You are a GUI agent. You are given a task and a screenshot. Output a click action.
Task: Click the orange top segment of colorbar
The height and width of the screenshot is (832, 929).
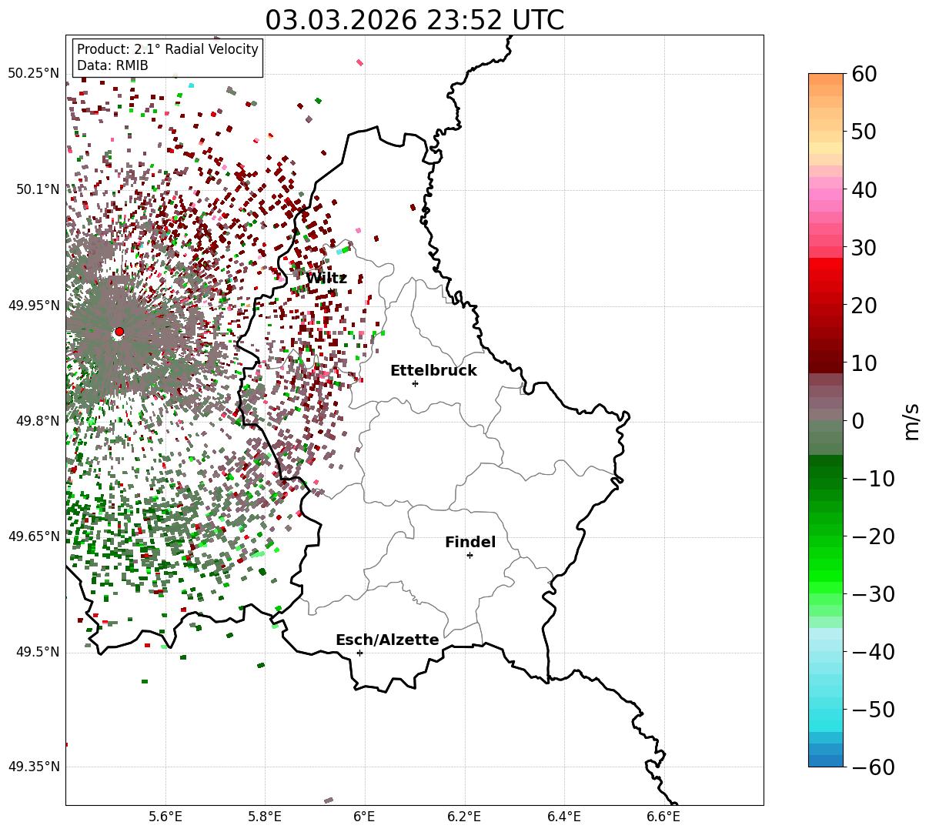point(826,79)
